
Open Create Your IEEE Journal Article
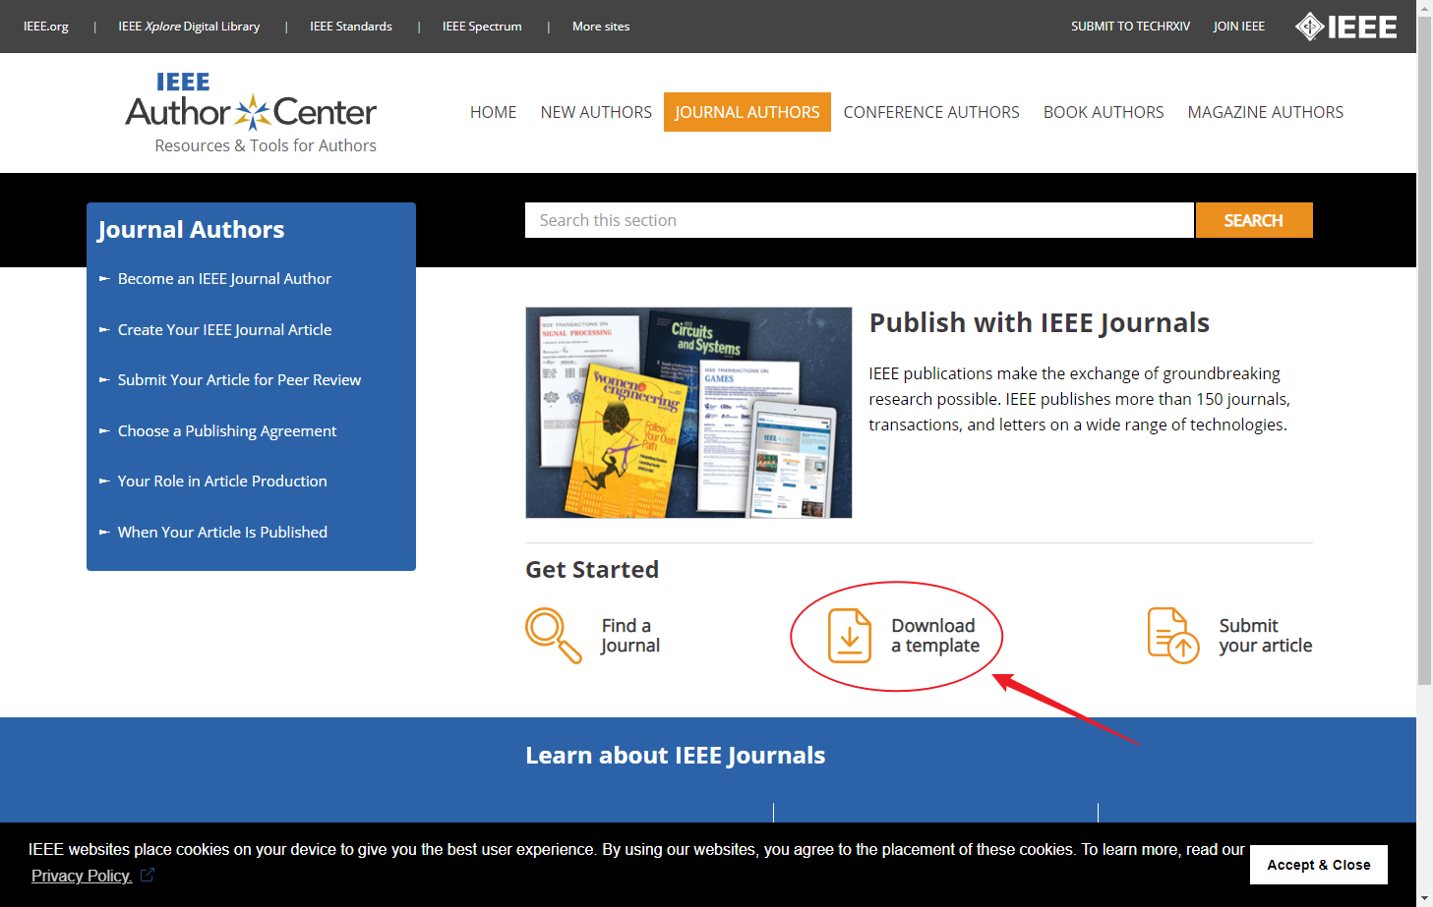click(x=224, y=330)
